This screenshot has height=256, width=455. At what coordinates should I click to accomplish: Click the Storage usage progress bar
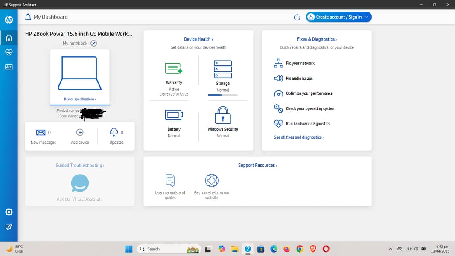pyautogui.click(x=223, y=95)
